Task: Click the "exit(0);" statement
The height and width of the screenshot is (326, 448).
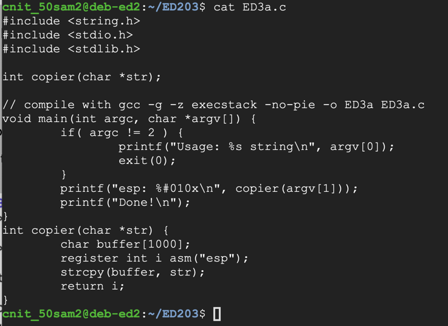Action: (x=147, y=161)
